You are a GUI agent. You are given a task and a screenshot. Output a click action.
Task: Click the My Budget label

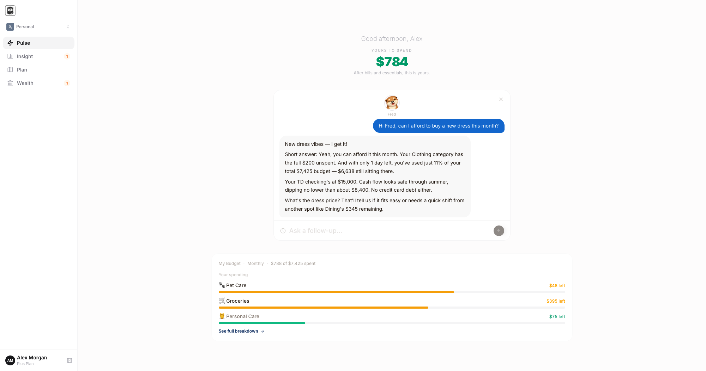pos(229,264)
